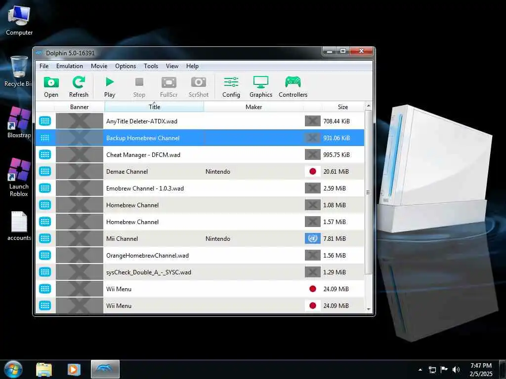Viewport: 506px width, 379px height.
Task: Open media player from taskbar
Action: (x=74, y=370)
